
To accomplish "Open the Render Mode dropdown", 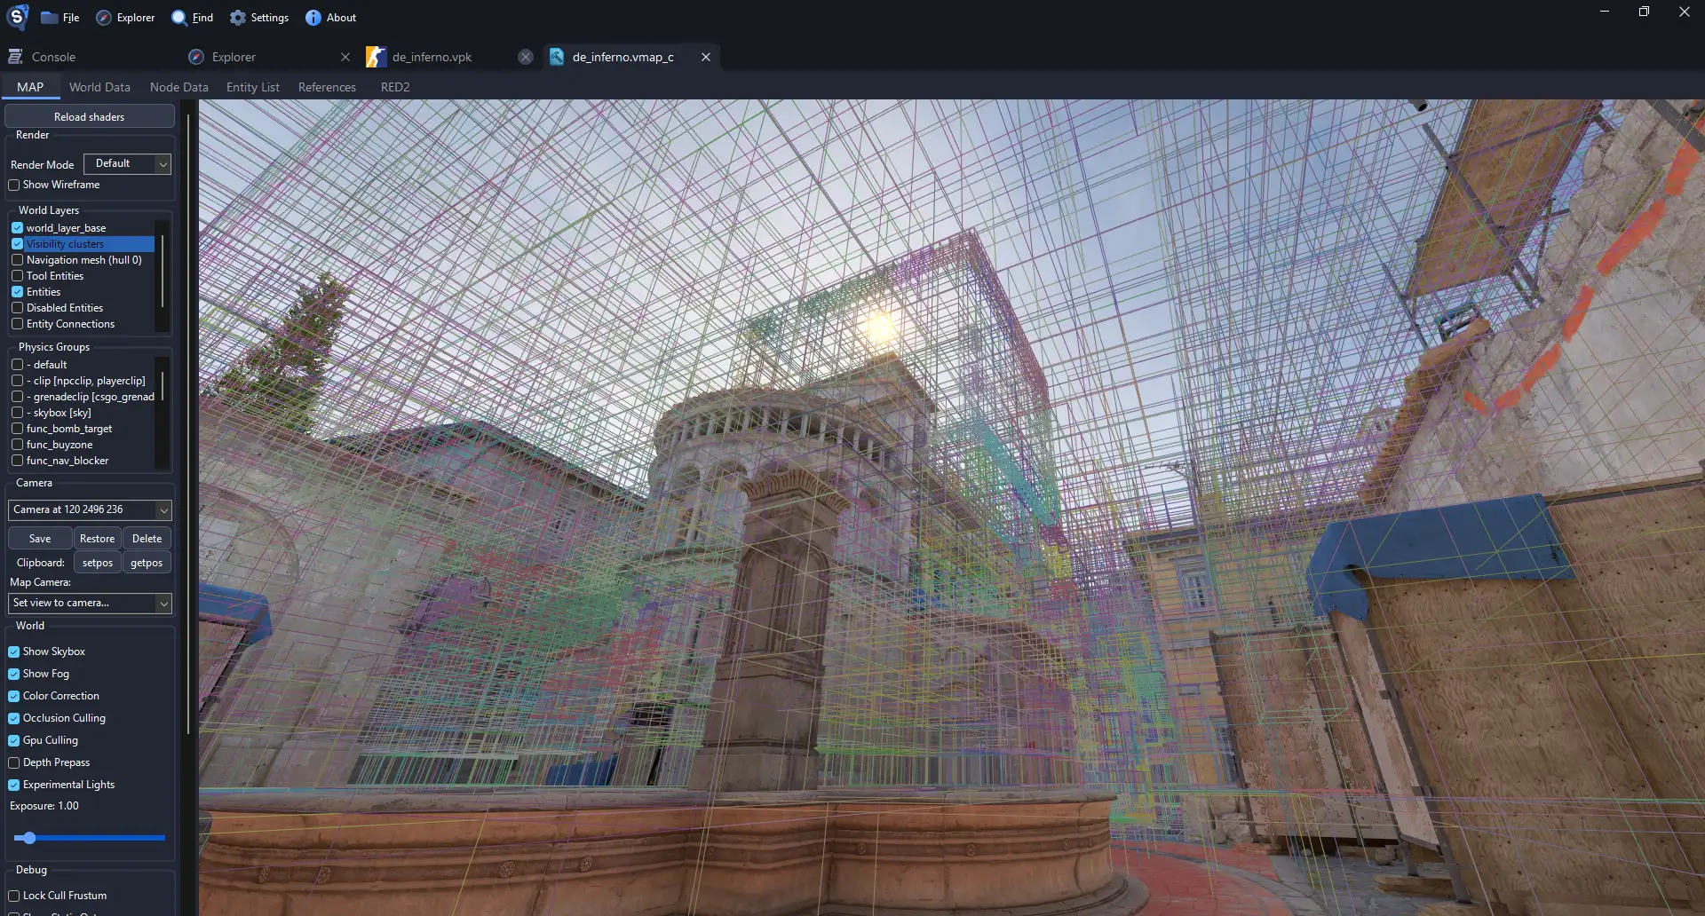I will (x=127, y=164).
